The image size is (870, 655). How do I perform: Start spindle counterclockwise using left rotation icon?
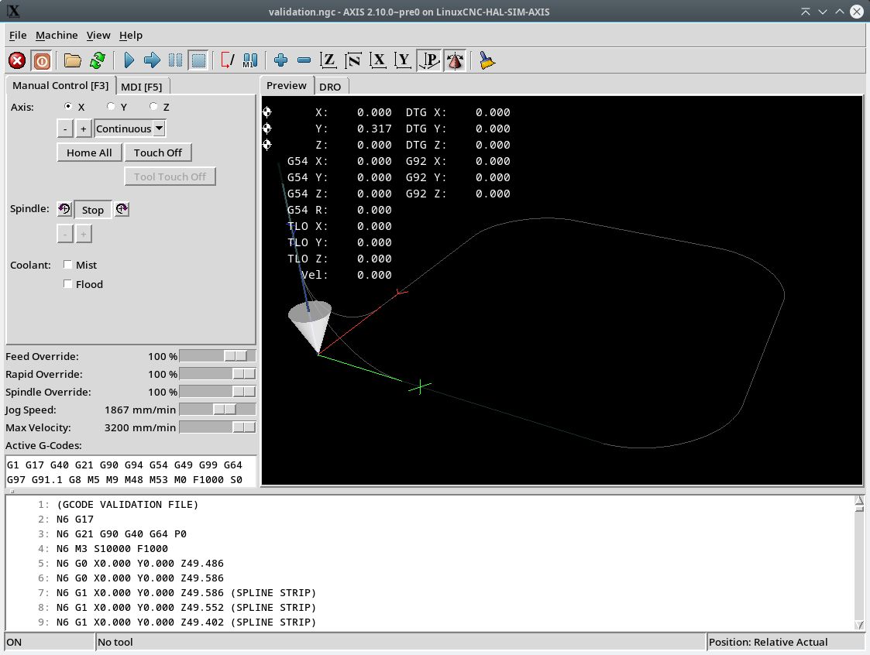click(x=64, y=209)
